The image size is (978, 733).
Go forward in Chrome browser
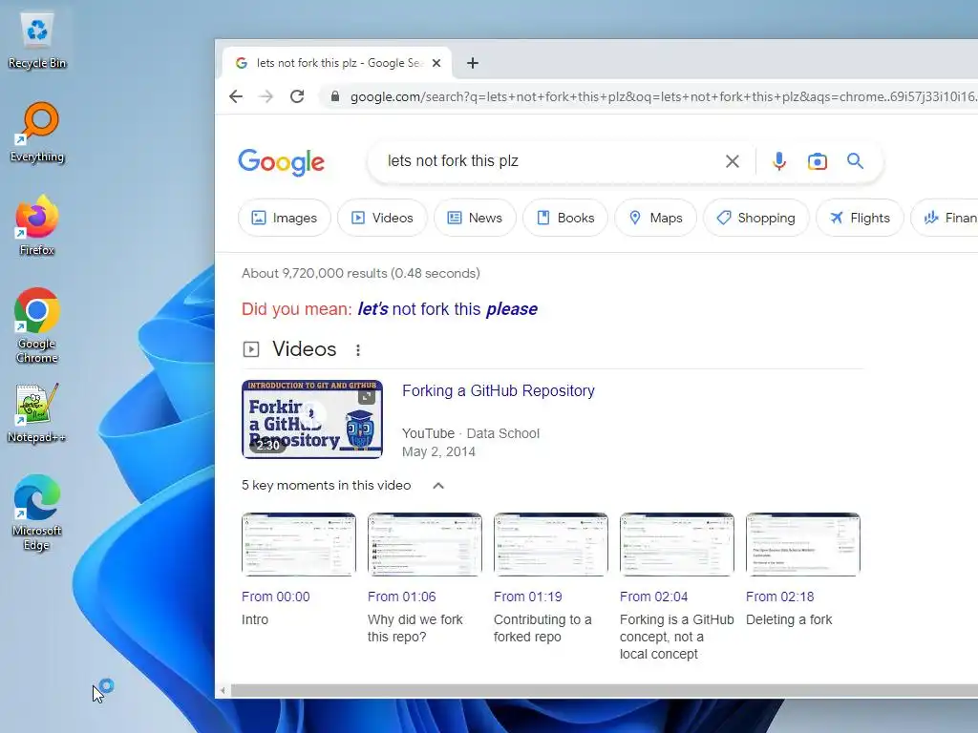click(266, 96)
